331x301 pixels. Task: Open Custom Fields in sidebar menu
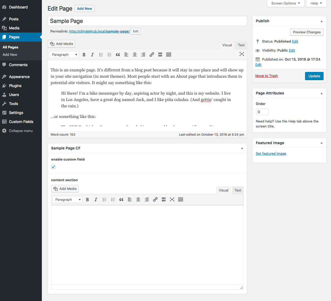point(21,122)
